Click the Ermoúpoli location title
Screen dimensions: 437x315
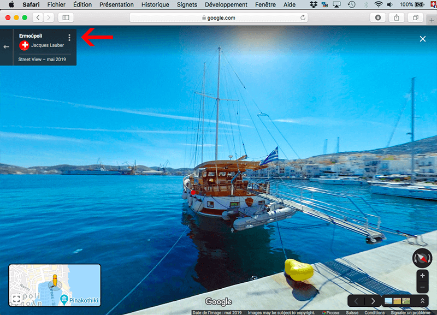pos(31,35)
